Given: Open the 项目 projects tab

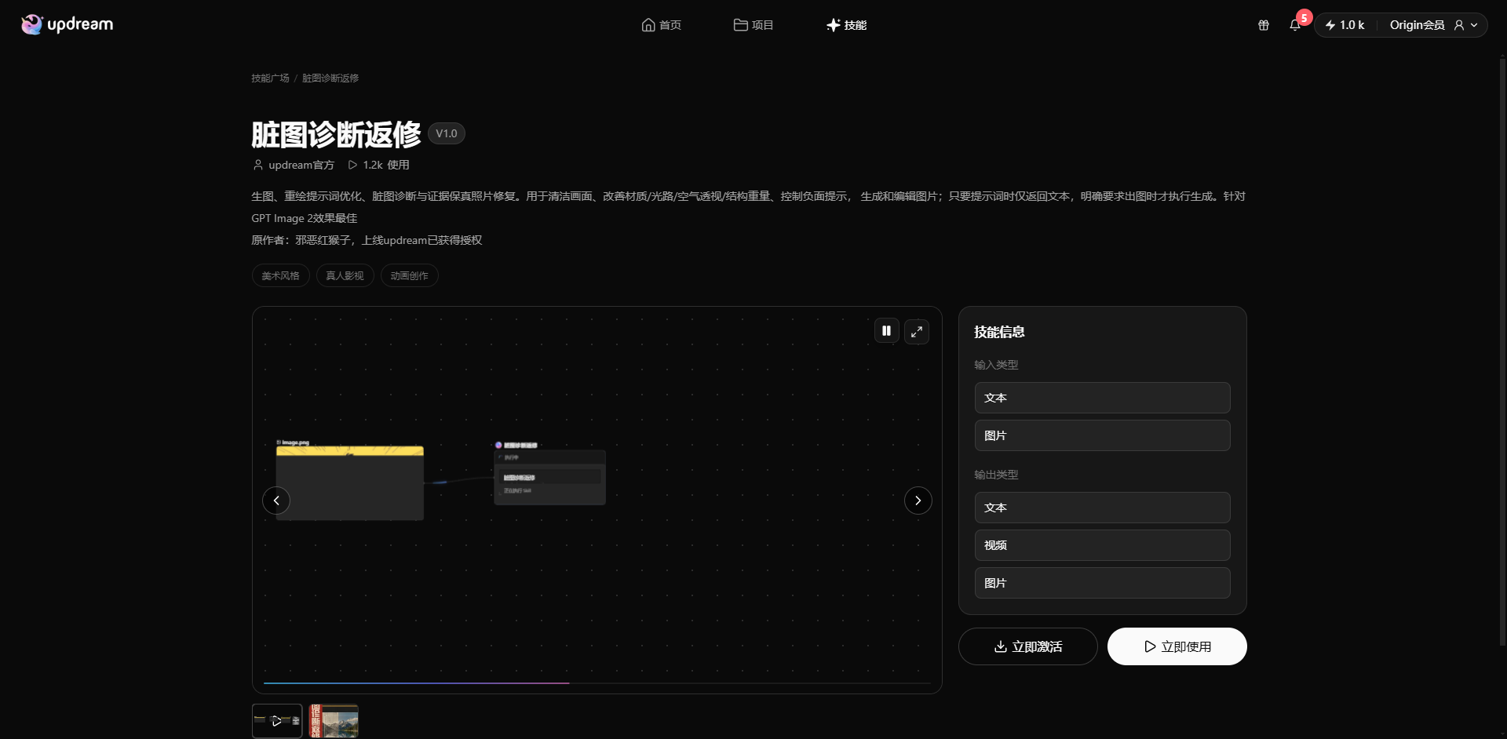Looking at the screenshot, I should [753, 25].
